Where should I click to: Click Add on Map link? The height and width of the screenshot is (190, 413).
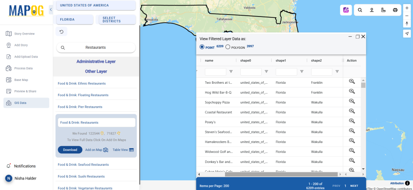pyautogui.click(x=97, y=150)
